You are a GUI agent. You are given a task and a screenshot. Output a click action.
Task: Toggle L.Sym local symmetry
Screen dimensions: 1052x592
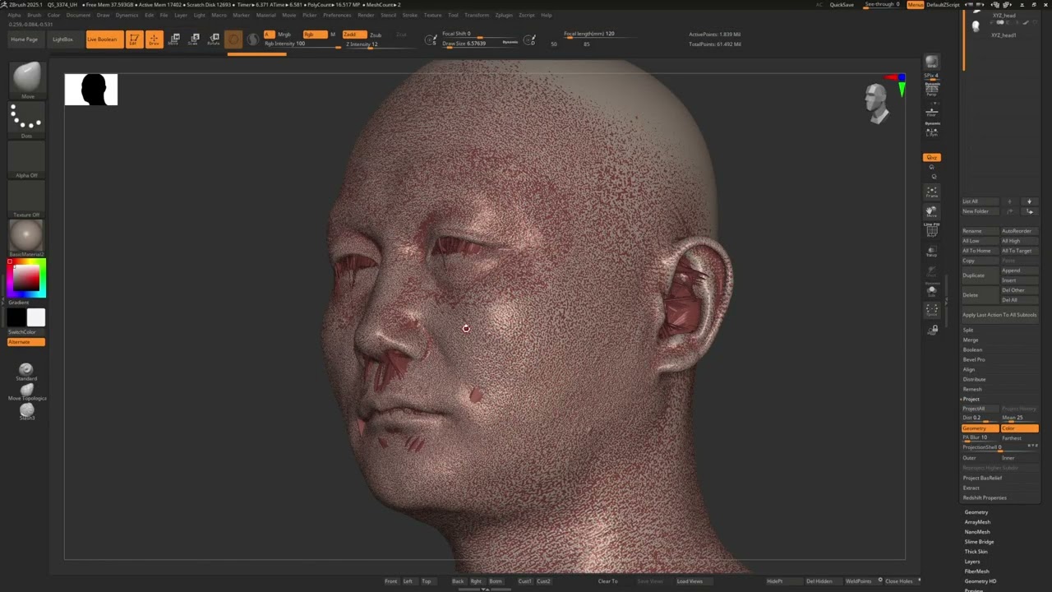931,130
